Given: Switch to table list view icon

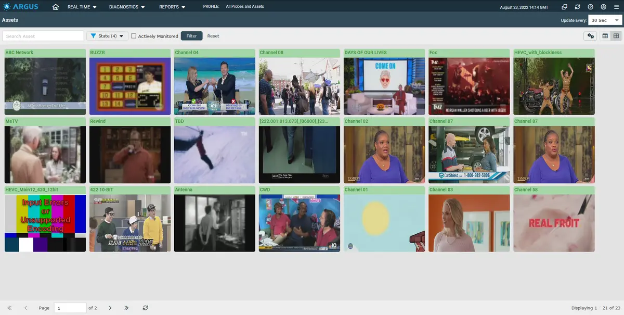Looking at the screenshot, I should (x=605, y=36).
